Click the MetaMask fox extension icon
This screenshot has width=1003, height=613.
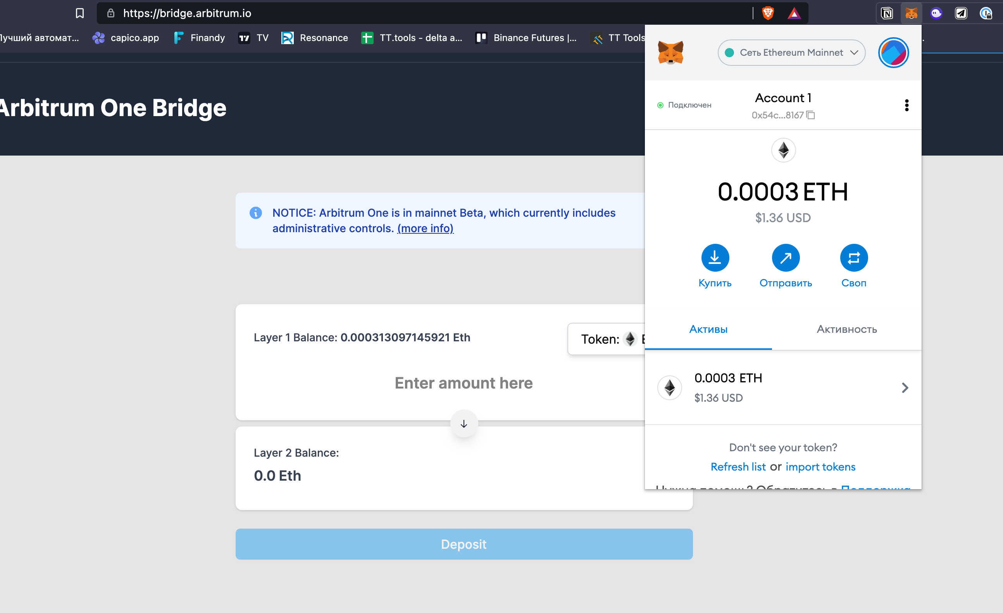tap(911, 14)
